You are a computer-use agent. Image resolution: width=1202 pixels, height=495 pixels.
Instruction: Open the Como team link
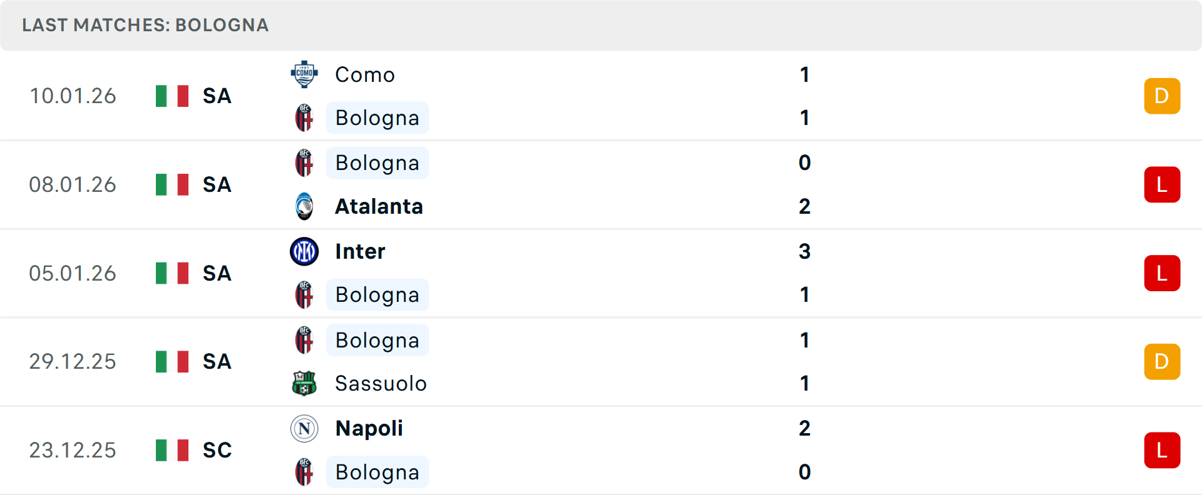point(365,74)
